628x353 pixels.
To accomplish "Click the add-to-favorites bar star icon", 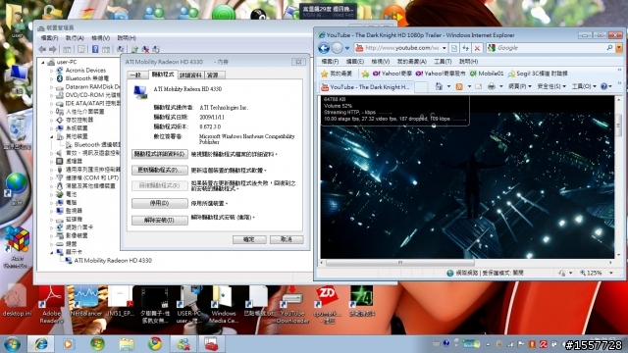I will [365, 74].
